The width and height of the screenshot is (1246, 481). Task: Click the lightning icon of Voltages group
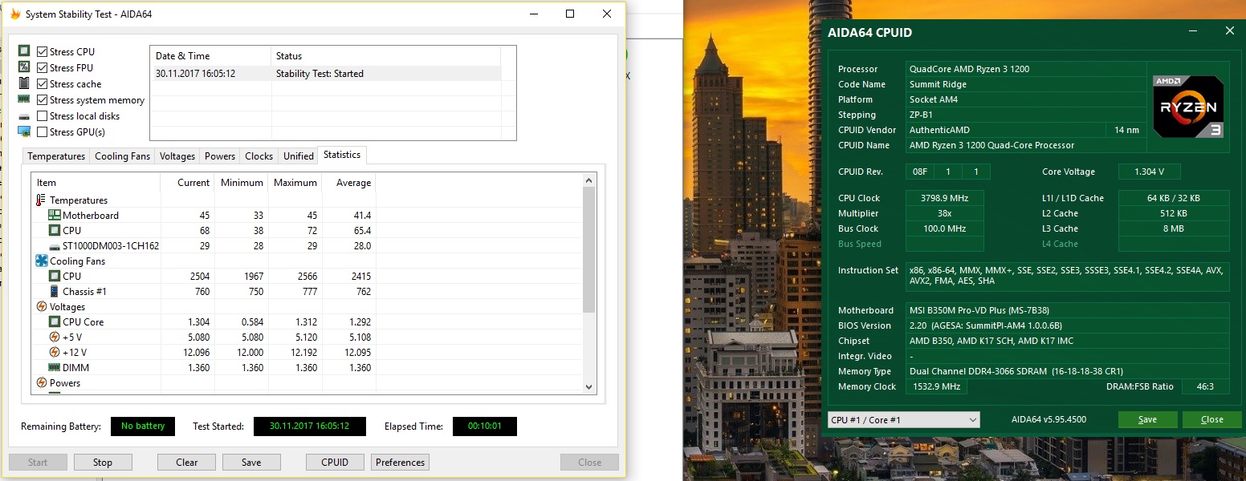click(x=42, y=306)
